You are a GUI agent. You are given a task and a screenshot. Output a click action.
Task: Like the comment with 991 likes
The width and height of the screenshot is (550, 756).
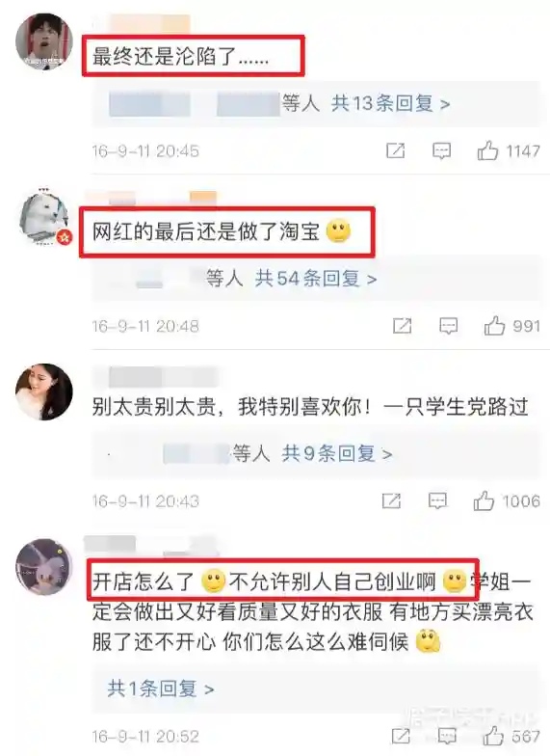(x=495, y=326)
